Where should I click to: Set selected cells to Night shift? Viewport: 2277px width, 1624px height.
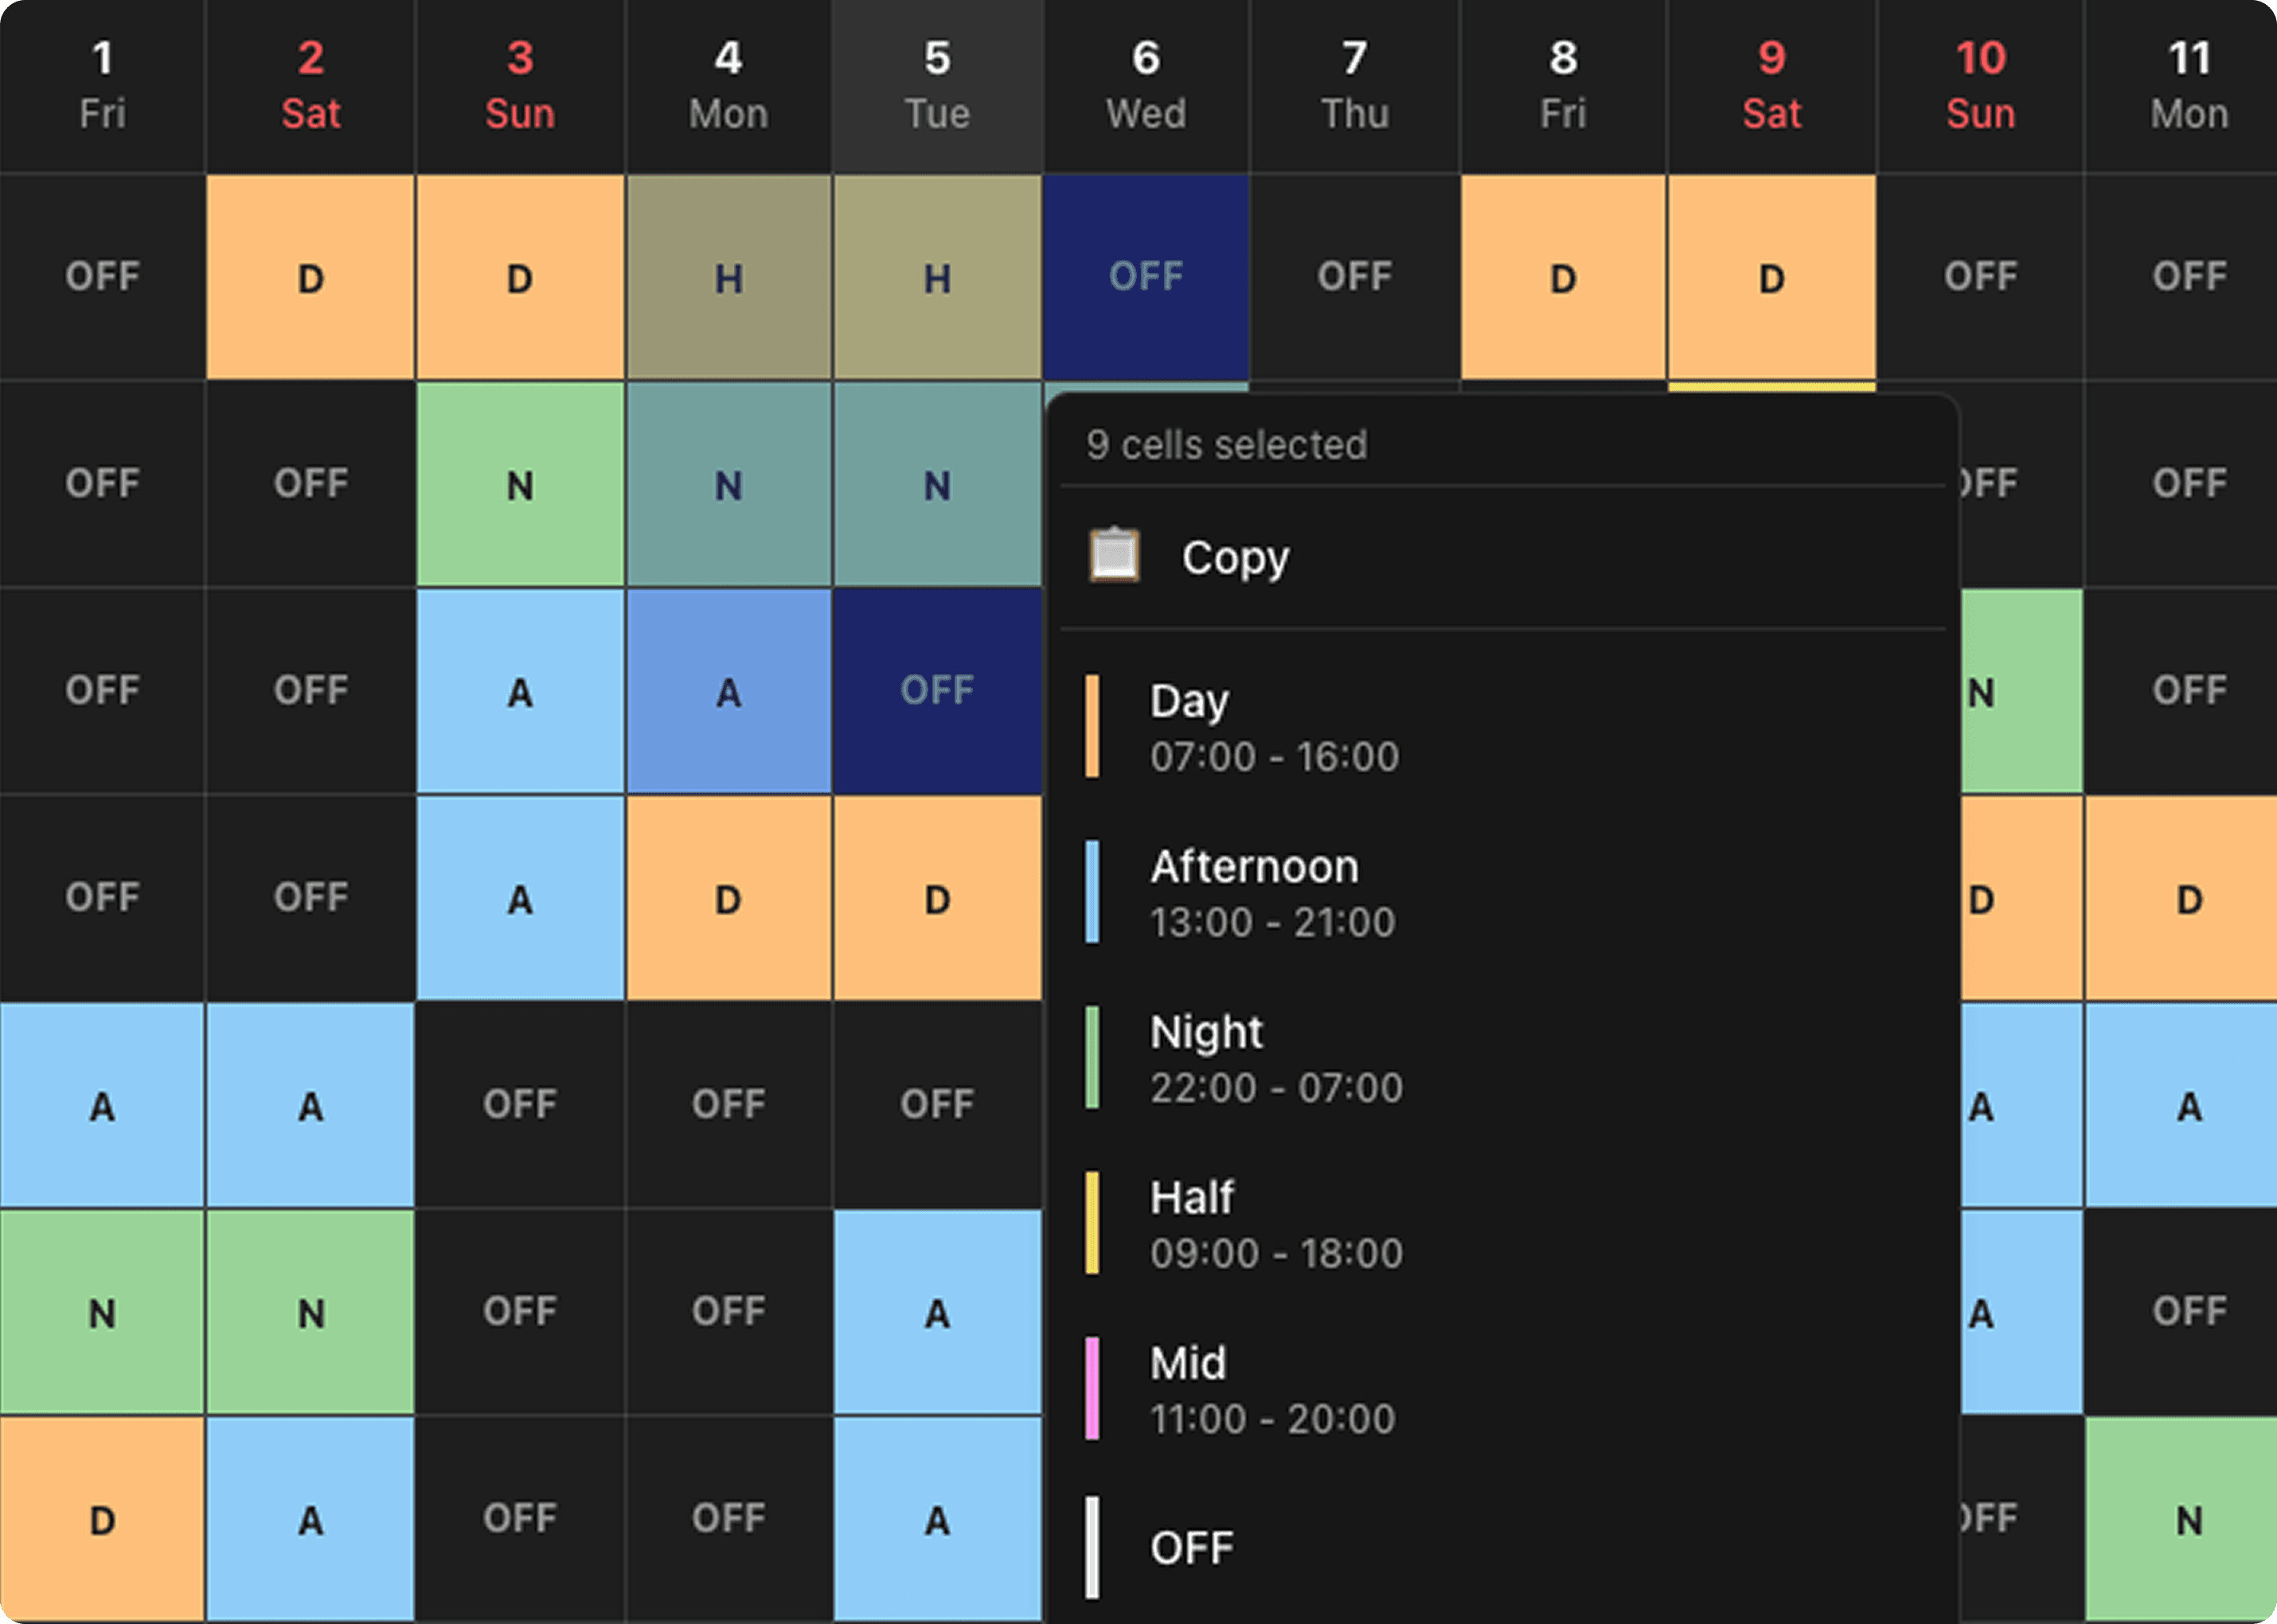1275,1058
